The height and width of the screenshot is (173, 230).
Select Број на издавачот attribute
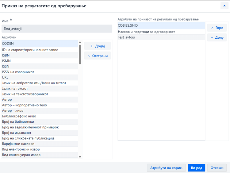point(40,133)
